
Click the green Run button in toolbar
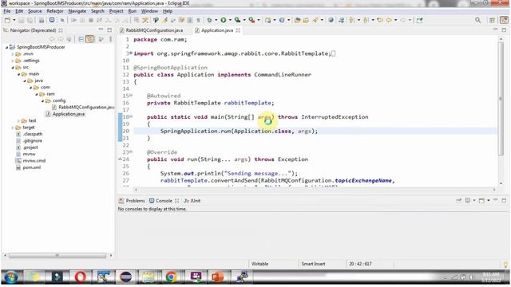pyautogui.click(x=224, y=20)
